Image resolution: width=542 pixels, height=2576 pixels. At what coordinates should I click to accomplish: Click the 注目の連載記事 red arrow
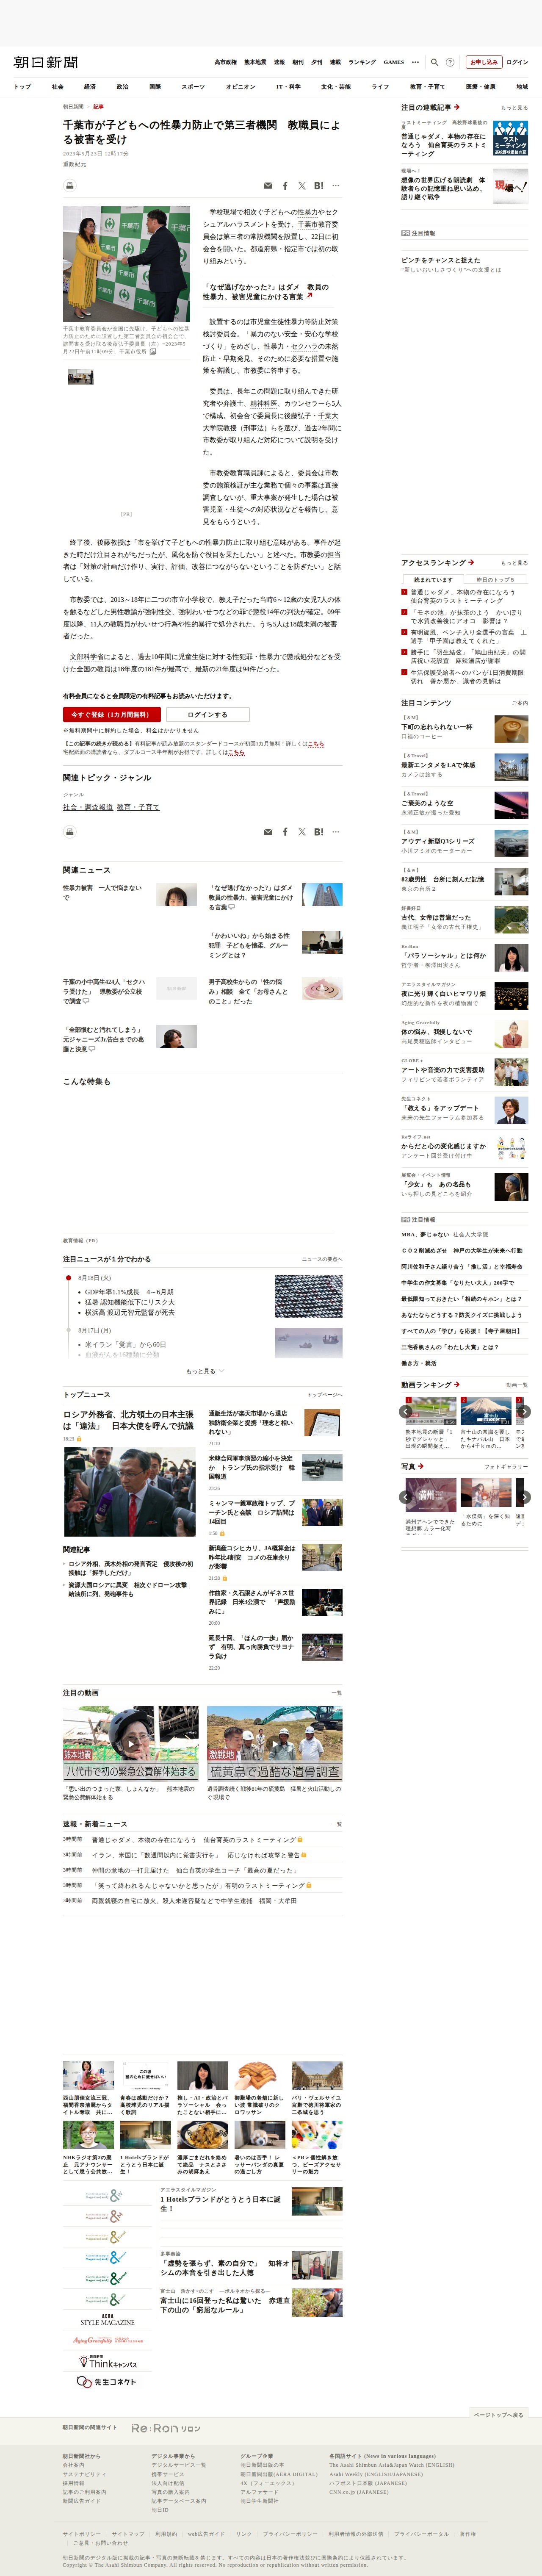[457, 107]
